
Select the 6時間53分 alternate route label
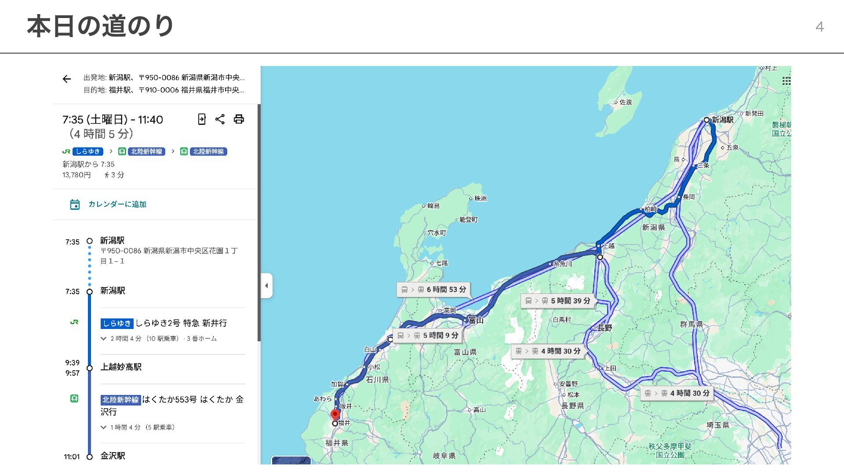point(433,290)
